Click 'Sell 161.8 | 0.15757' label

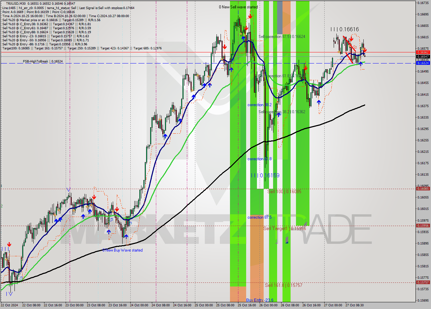pos(284,285)
